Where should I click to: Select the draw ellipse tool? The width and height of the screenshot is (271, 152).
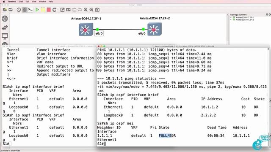[80, 10]
